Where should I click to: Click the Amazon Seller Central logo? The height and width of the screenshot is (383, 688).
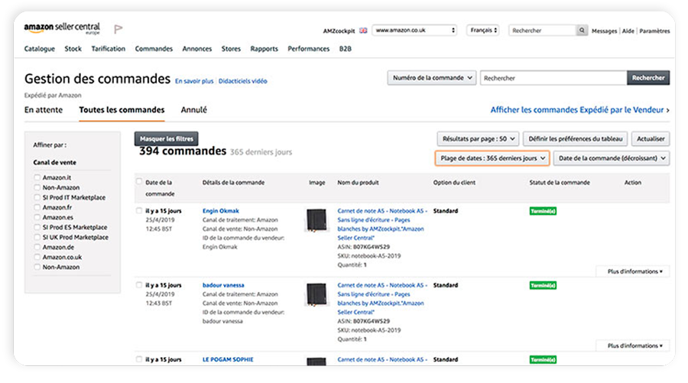62,29
